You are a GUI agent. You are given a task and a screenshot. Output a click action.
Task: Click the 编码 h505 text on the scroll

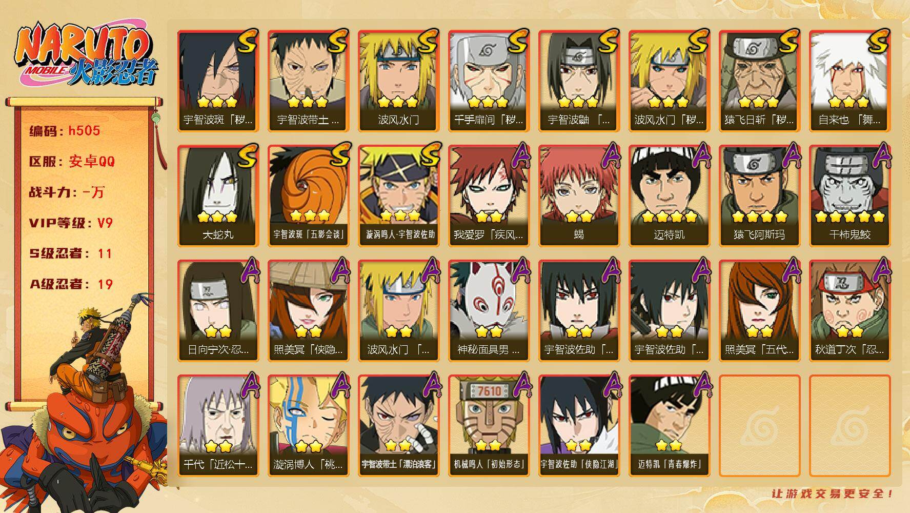[65, 131]
